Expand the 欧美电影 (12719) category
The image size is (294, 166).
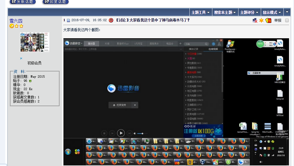click(195, 114)
